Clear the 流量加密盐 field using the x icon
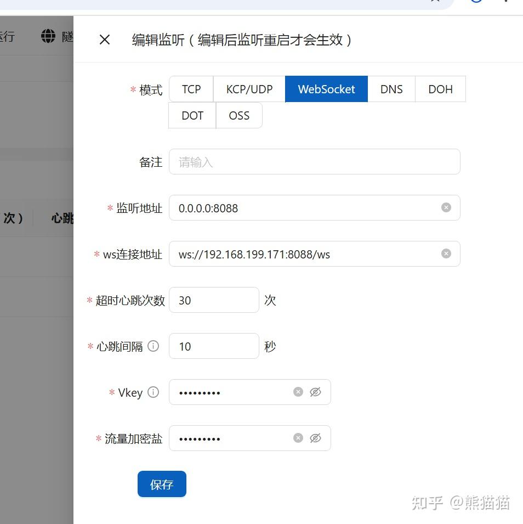 (x=298, y=437)
